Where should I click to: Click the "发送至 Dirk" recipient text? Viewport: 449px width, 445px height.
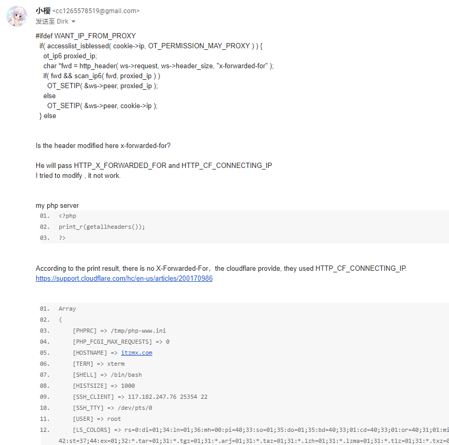pos(52,22)
